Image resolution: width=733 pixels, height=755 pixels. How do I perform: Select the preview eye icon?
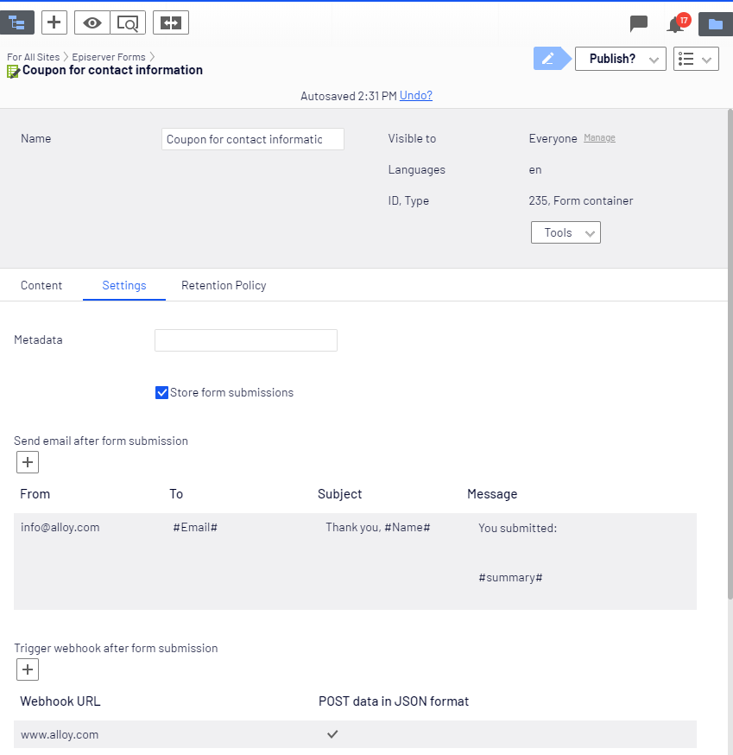pos(92,22)
